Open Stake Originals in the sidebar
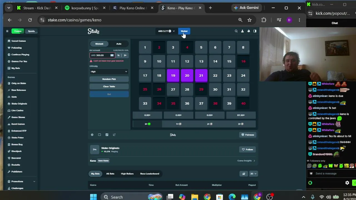Viewport: 356px width, 200px height. click(x=19, y=104)
